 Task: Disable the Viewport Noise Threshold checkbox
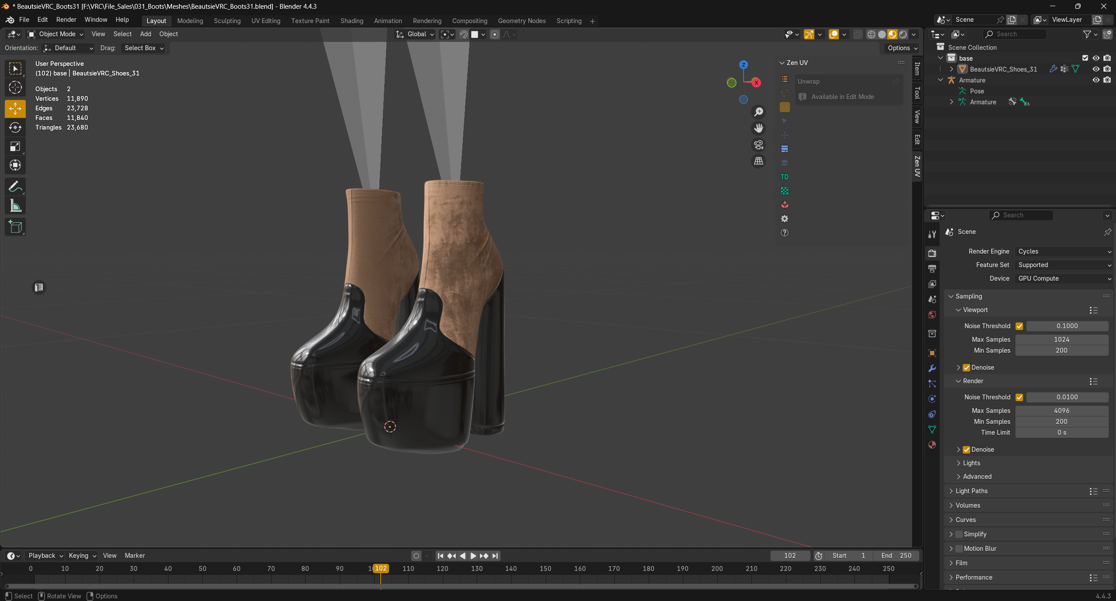(1020, 326)
